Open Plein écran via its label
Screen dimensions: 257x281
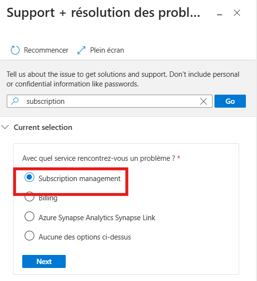(107, 50)
